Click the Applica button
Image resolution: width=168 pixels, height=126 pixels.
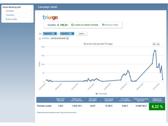tap(82, 34)
